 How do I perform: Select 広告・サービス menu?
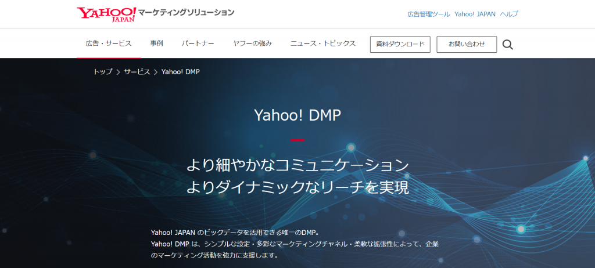click(x=109, y=43)
